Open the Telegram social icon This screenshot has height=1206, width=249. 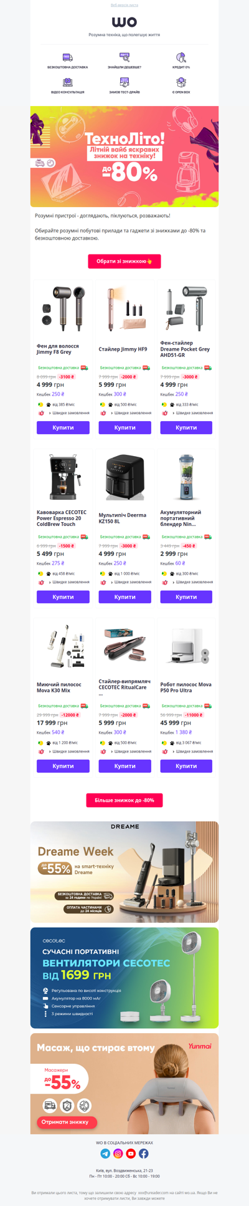tap(105, 1154)
